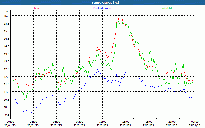Select the green 'Windchill' legend label

(x=167, y=8)
